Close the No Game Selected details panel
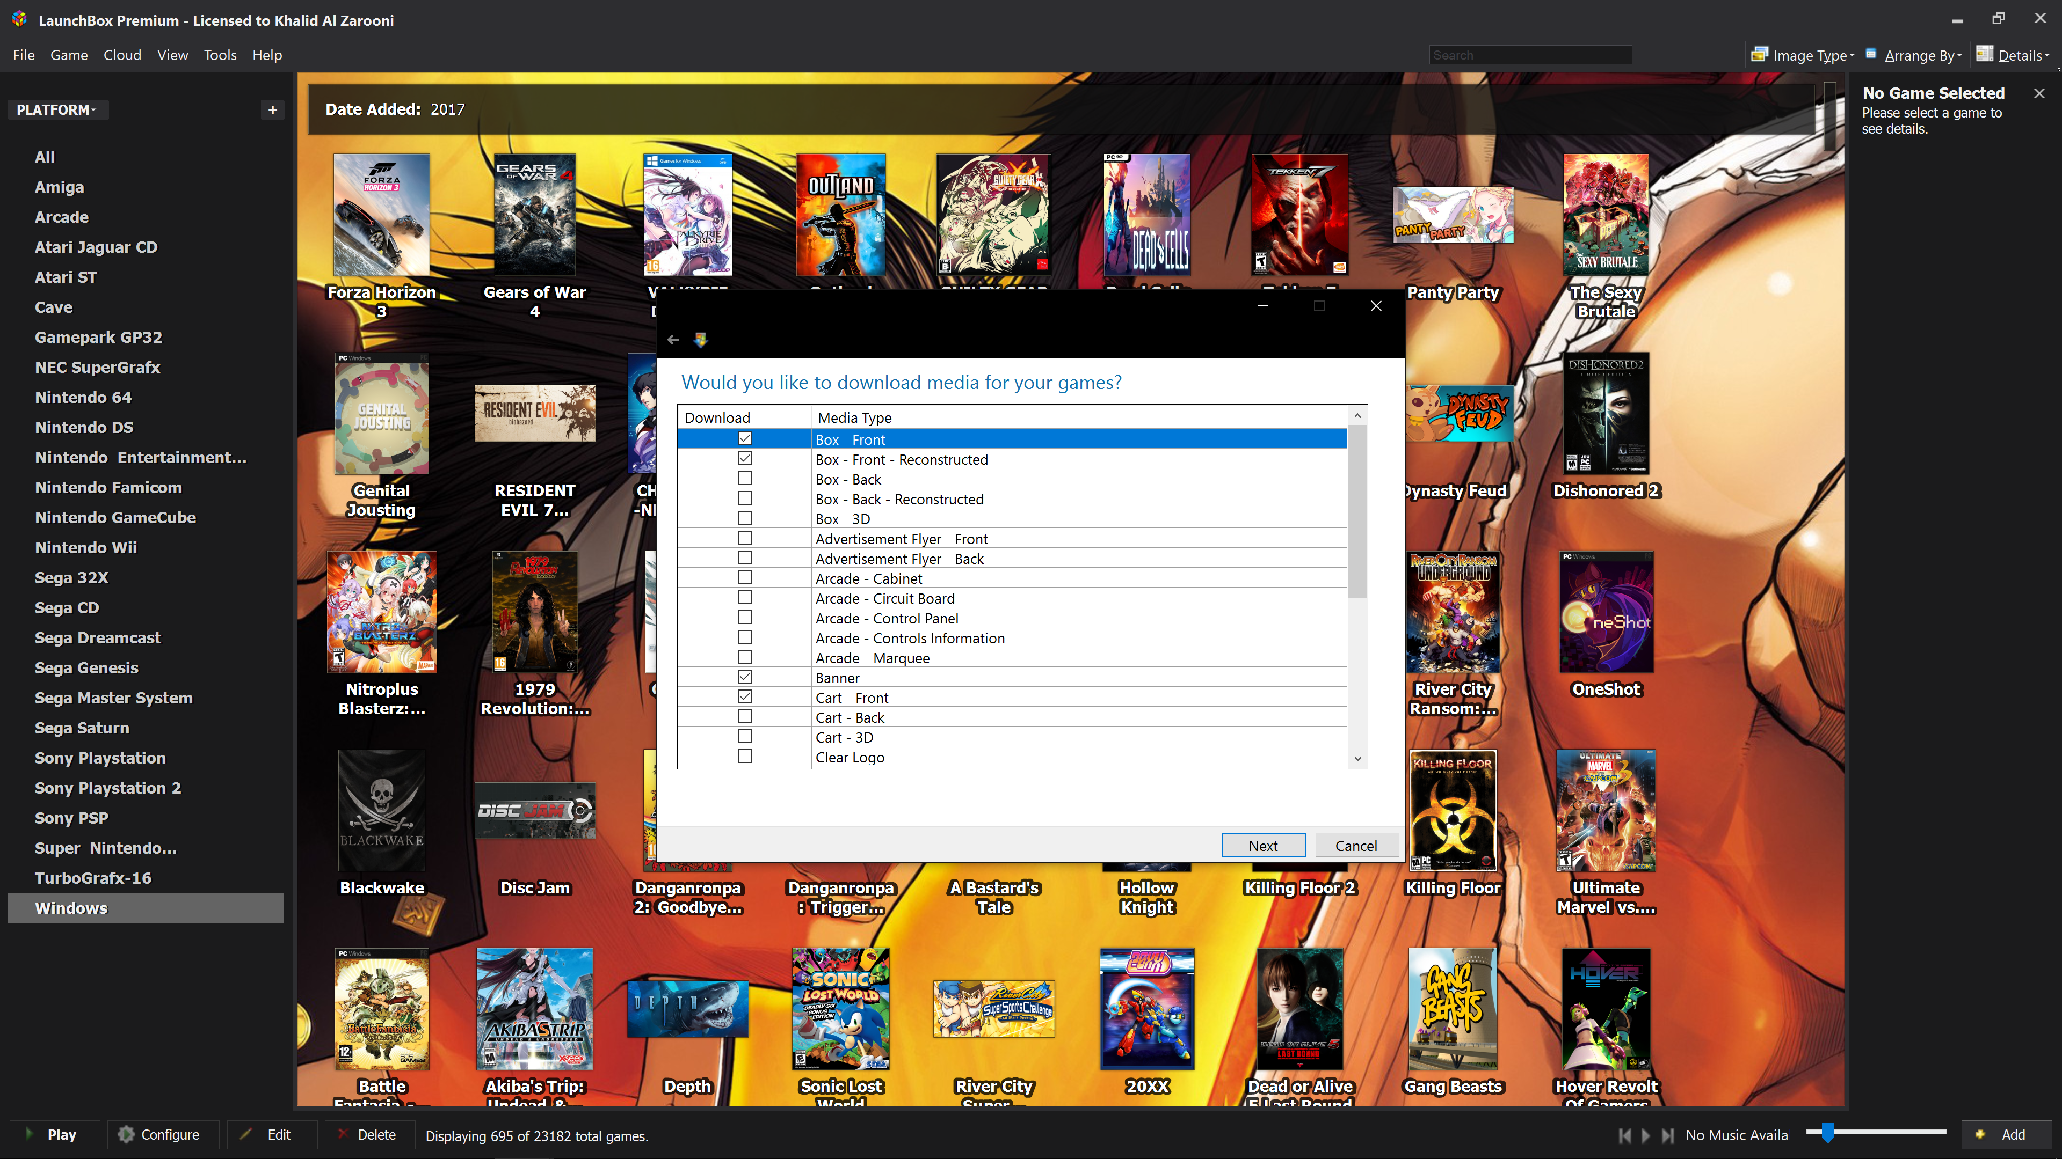This screenshot has width=2062, height=1159. [x=2039, y=93]
